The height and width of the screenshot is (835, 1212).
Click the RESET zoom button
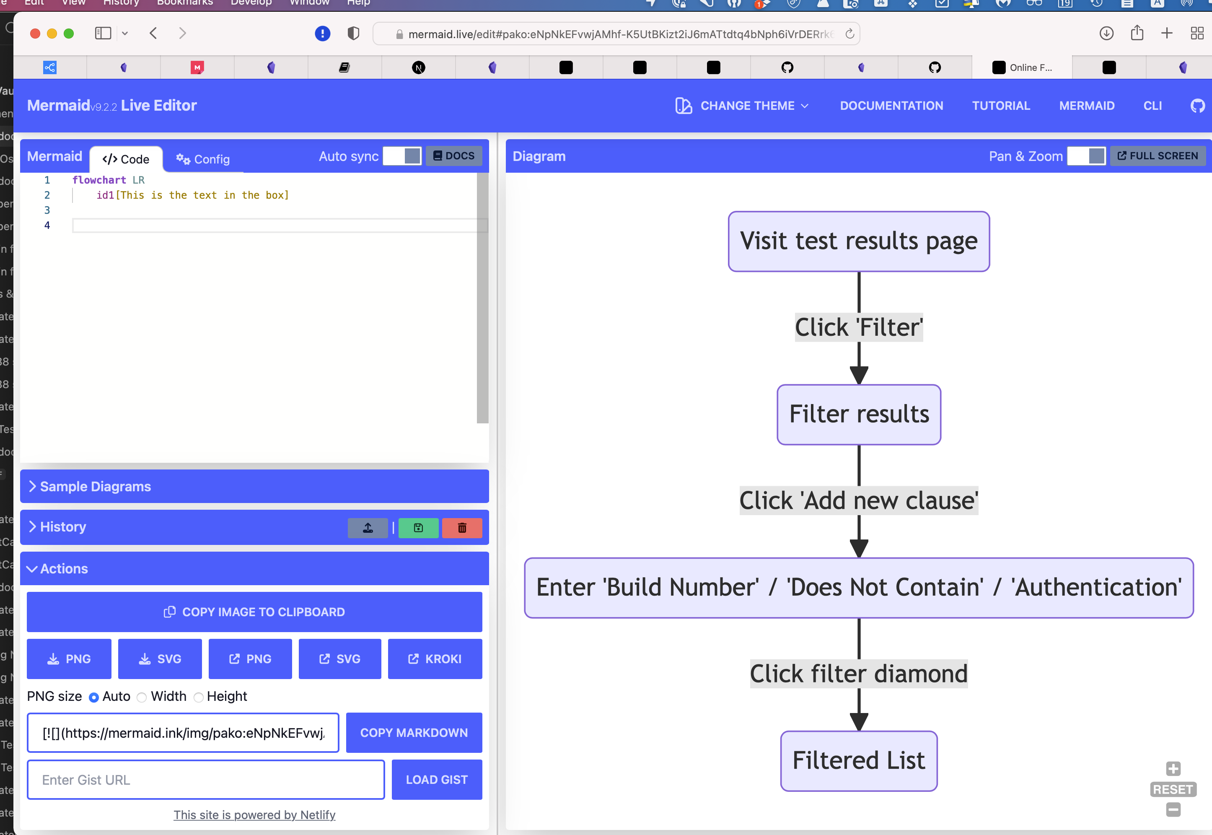pos(1173,789)
